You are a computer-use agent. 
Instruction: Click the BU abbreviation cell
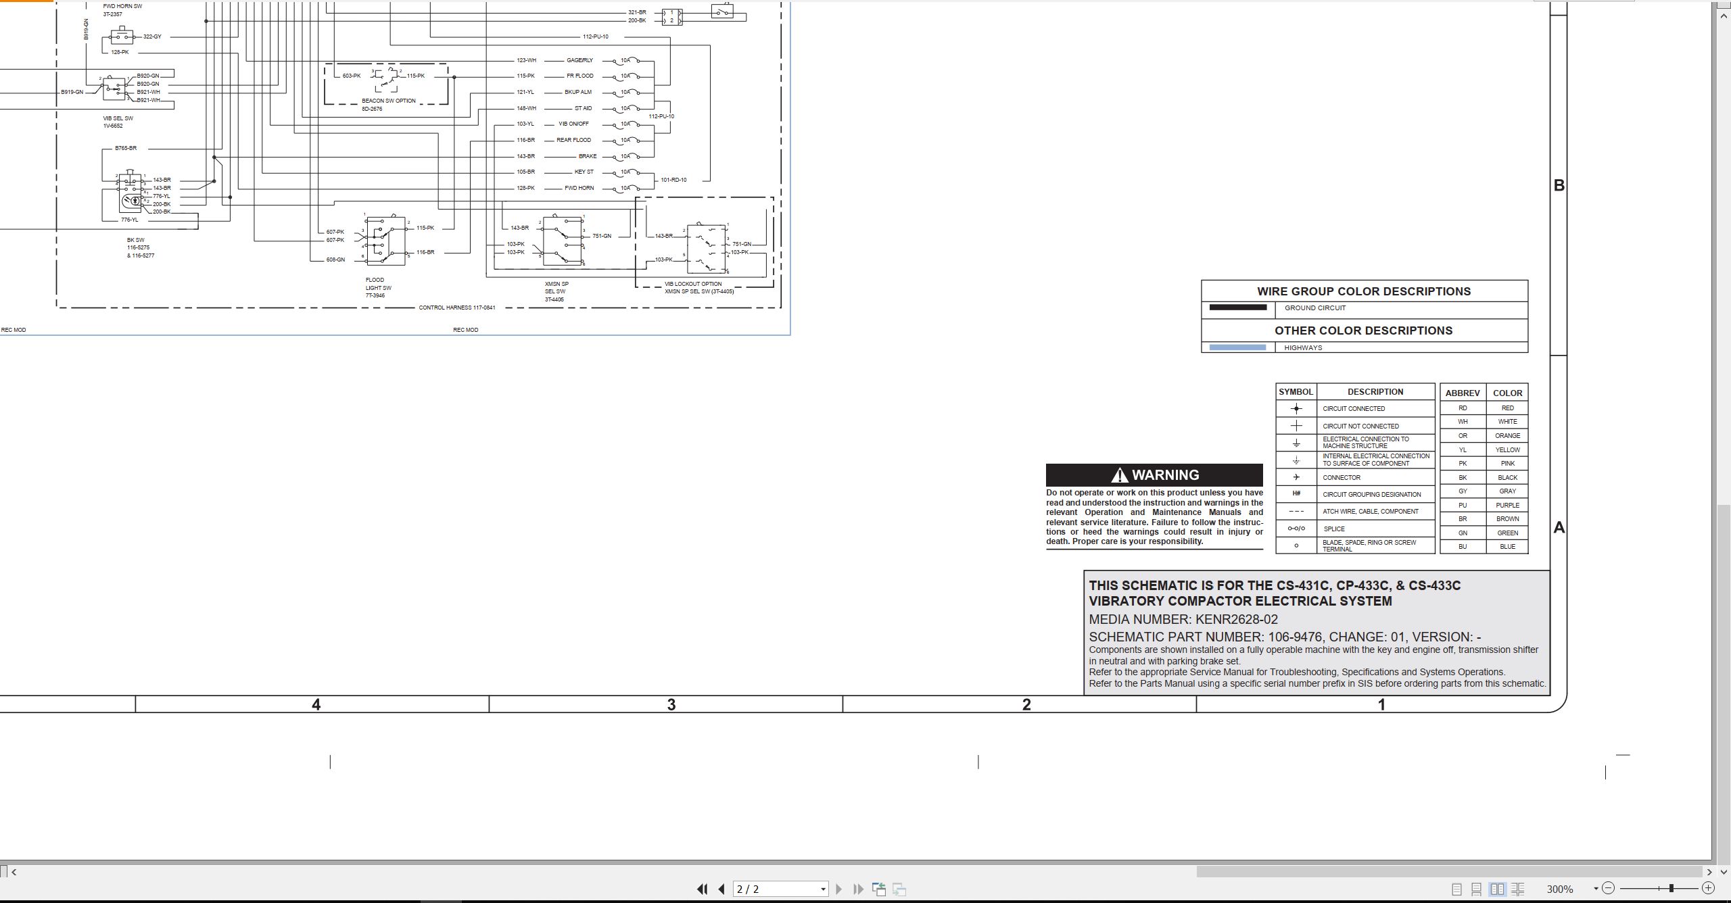pos(1463,546)
